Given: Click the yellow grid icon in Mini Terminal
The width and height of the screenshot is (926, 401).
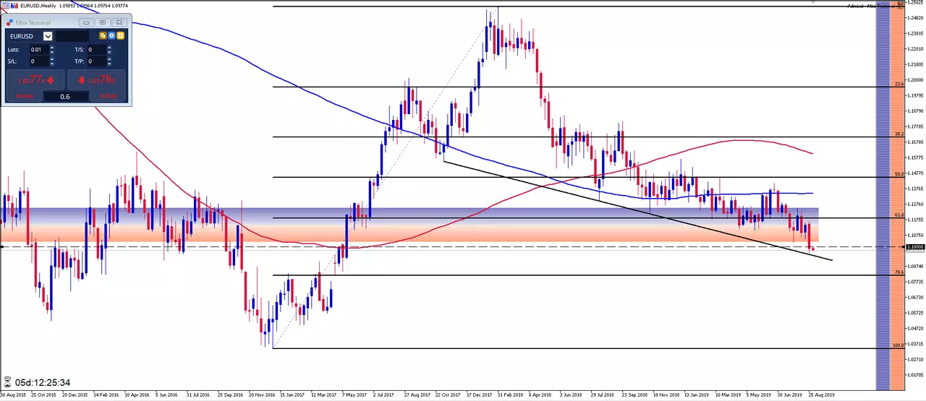Looking at the screenshot, I should click(120, 35).
